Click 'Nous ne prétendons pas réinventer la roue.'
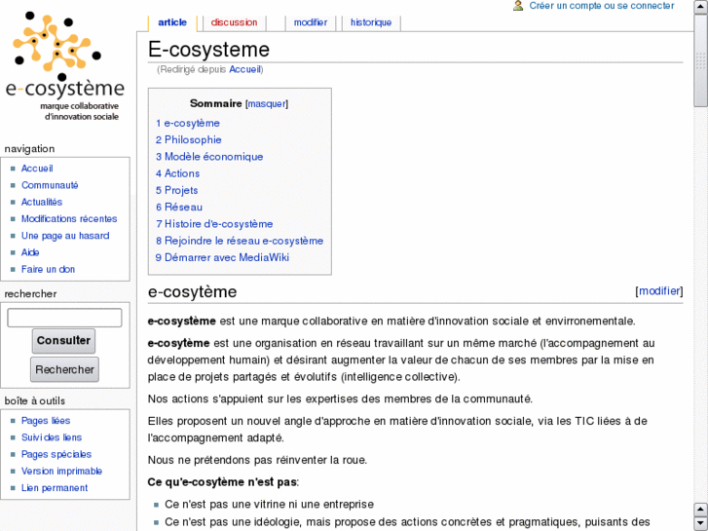 tap(257, 460)
